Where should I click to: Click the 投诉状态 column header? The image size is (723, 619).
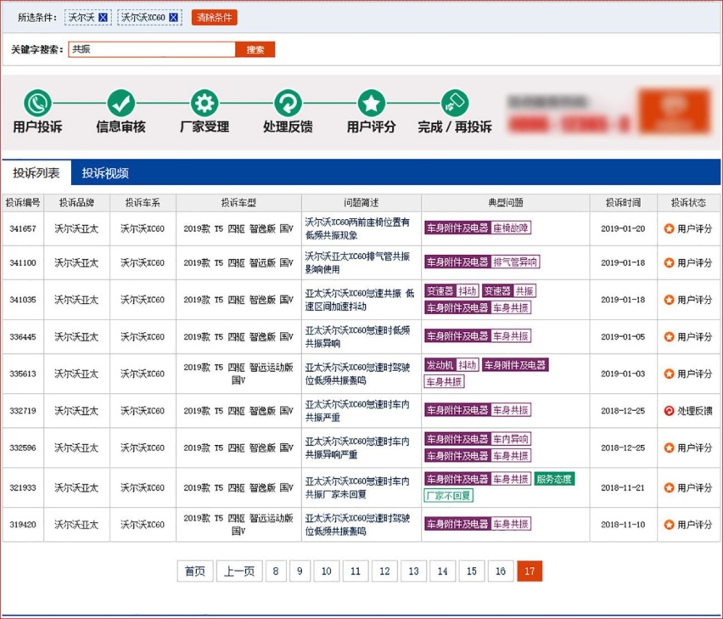pos(688,202)
